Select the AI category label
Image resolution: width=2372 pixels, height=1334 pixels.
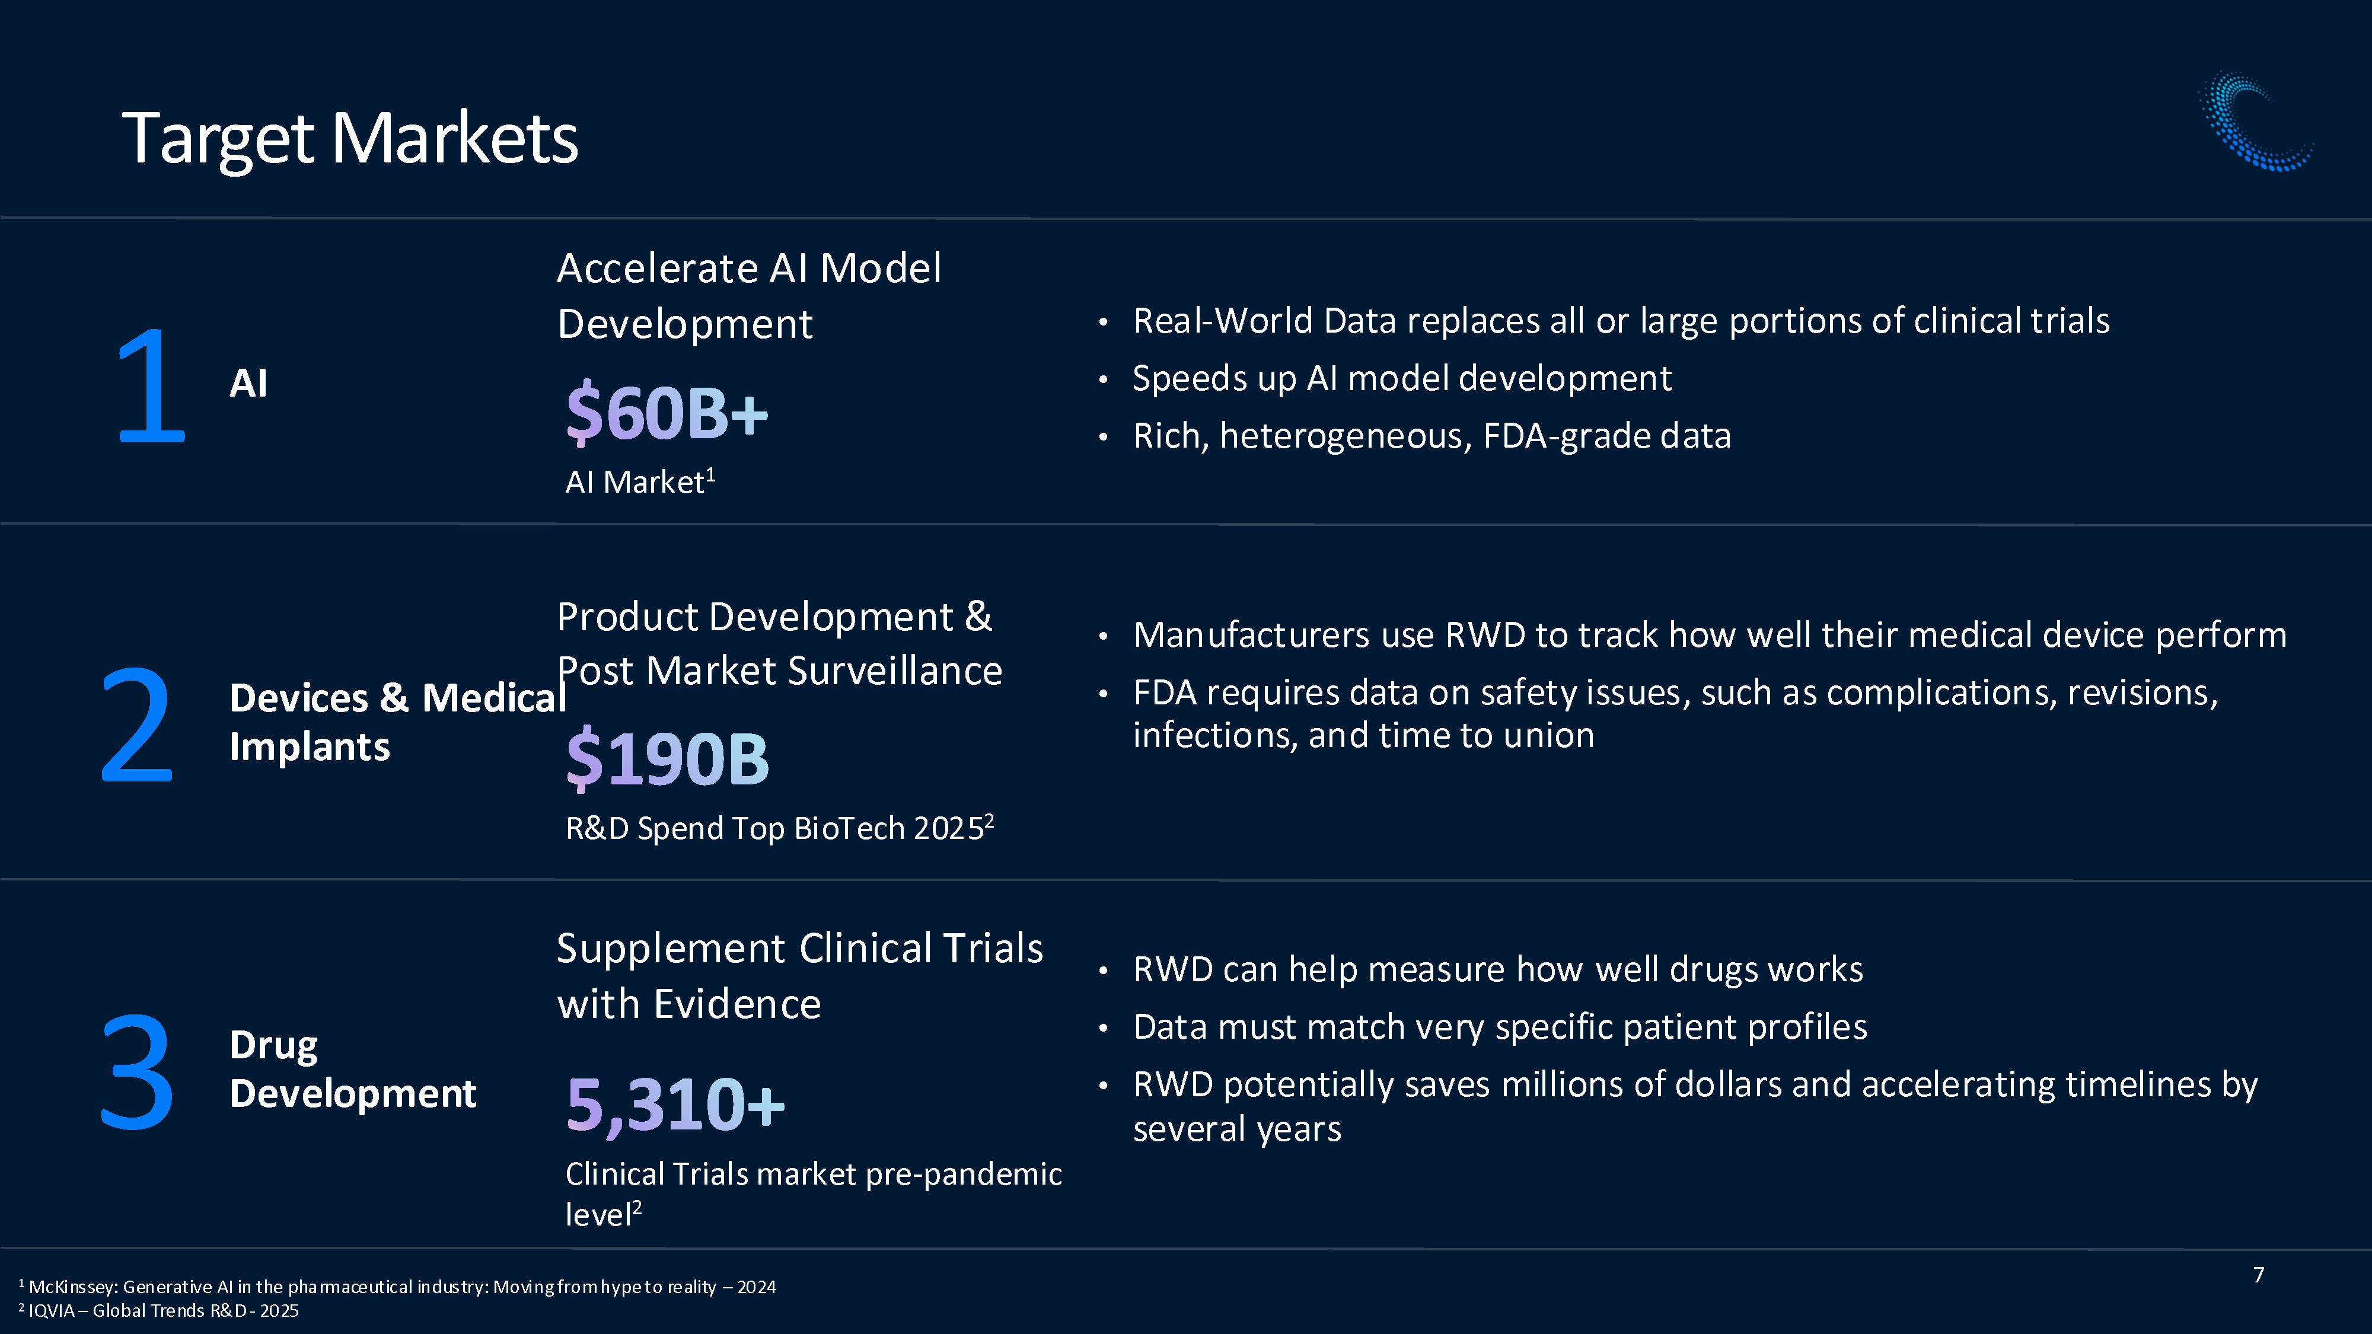(x=248, y=383)
